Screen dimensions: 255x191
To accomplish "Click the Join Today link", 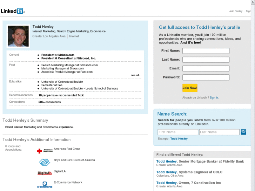I will tap(236, 11).
